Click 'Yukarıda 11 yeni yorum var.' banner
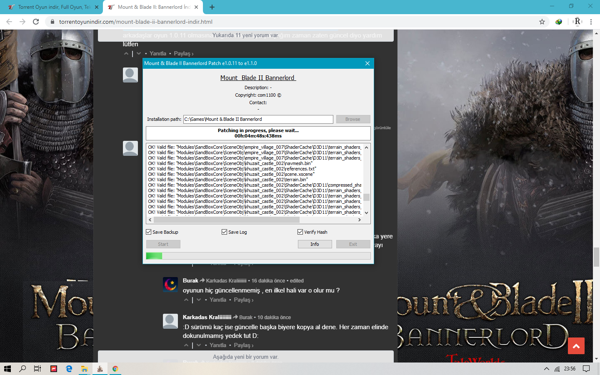 (x=246, y=35)
